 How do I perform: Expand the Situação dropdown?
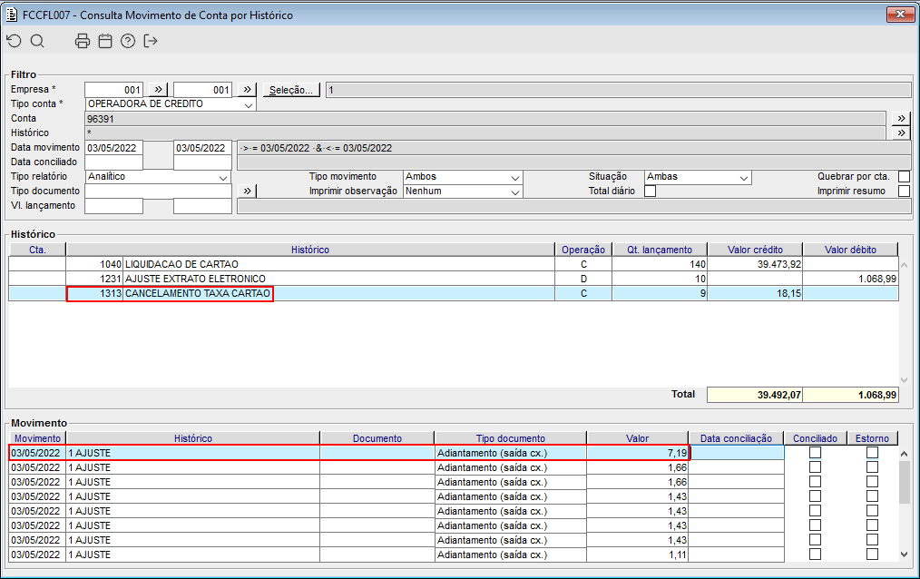(743, 177)
